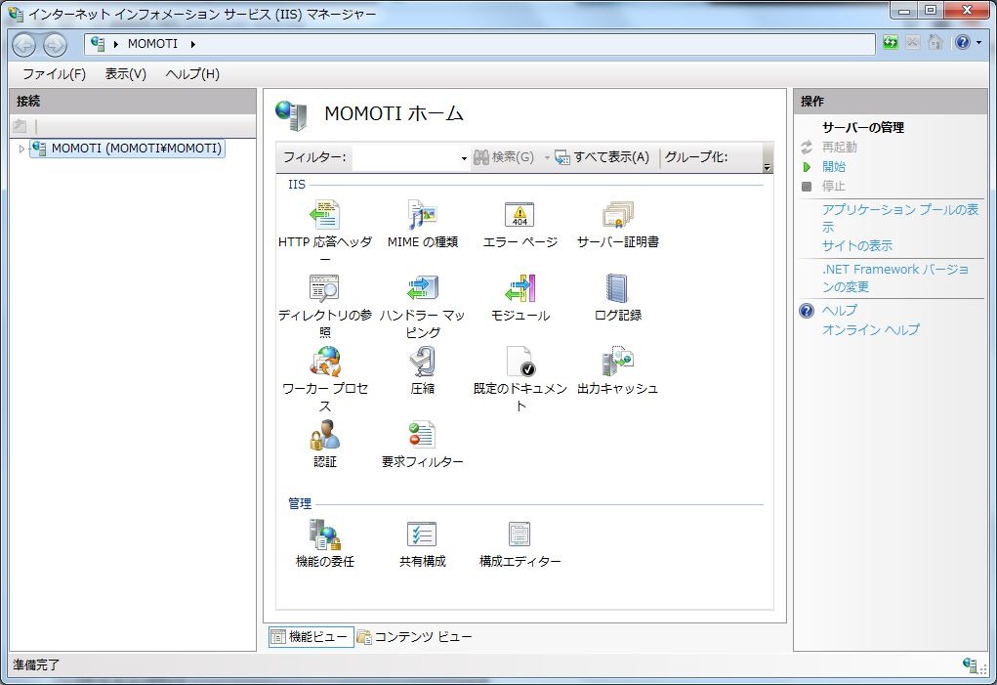Open オンライン ヘルプ link

pos(870,329)
